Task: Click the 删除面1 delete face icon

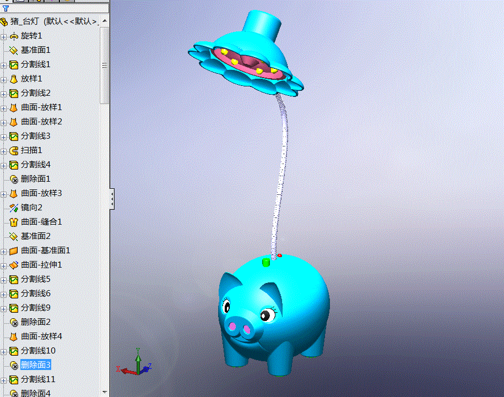Action: point(15,178)
